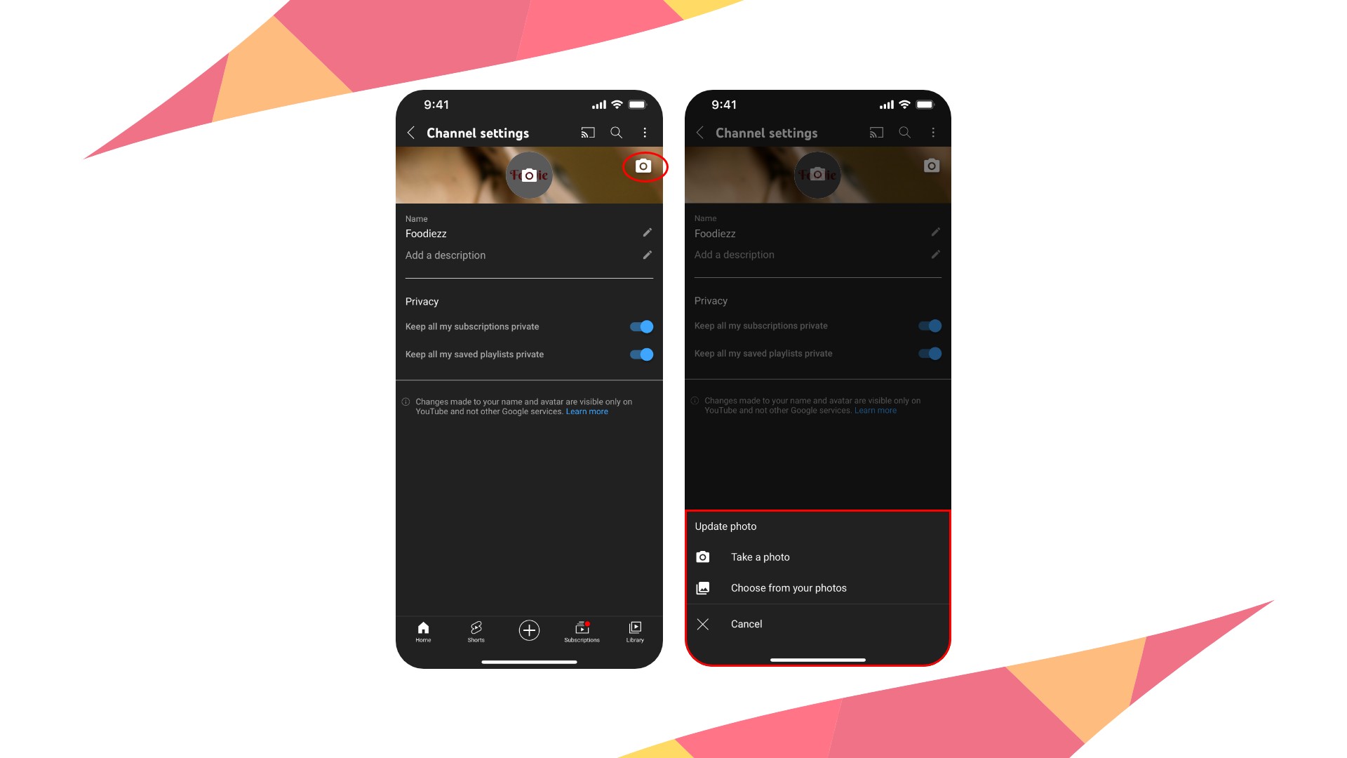This screenshot has width=1347, height=758.
Task: Click the Create plus button in bottom nav
Action: [529, 631]
